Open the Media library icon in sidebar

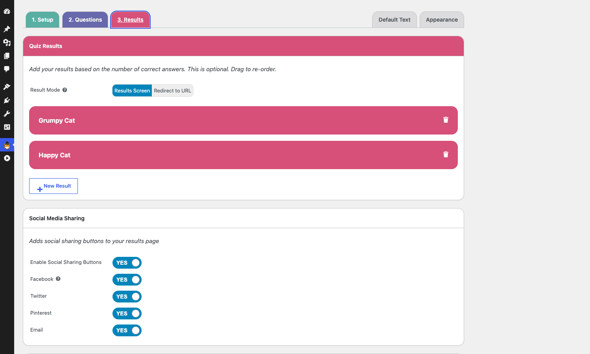7,42
